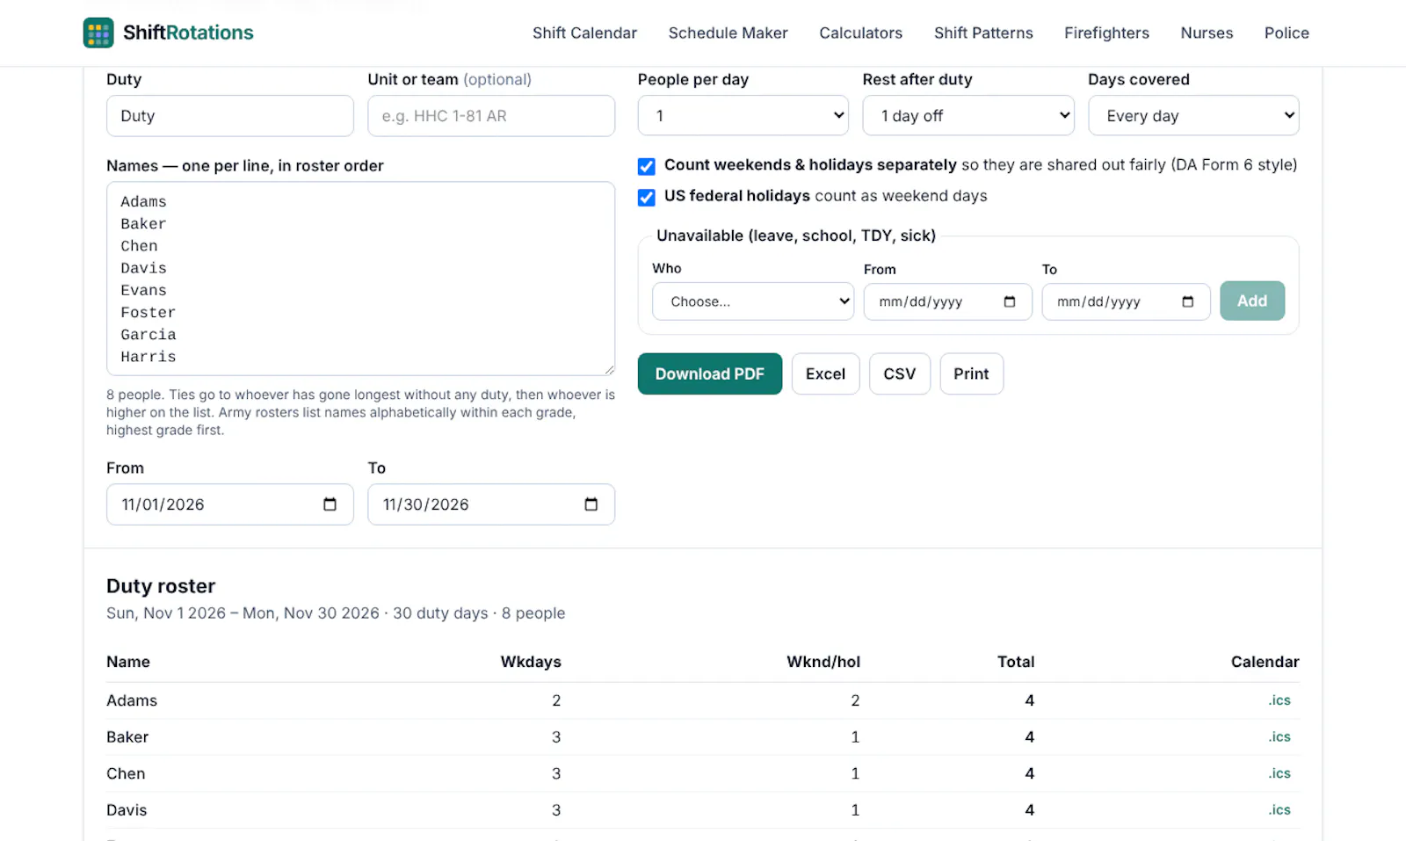Open People per day dropdown

pyautogui.click(x=743, y=115)
